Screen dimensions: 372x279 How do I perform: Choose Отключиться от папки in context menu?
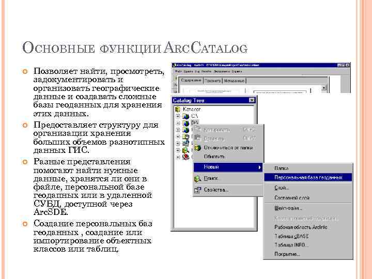pyautogui.click(x=228, y=148)
